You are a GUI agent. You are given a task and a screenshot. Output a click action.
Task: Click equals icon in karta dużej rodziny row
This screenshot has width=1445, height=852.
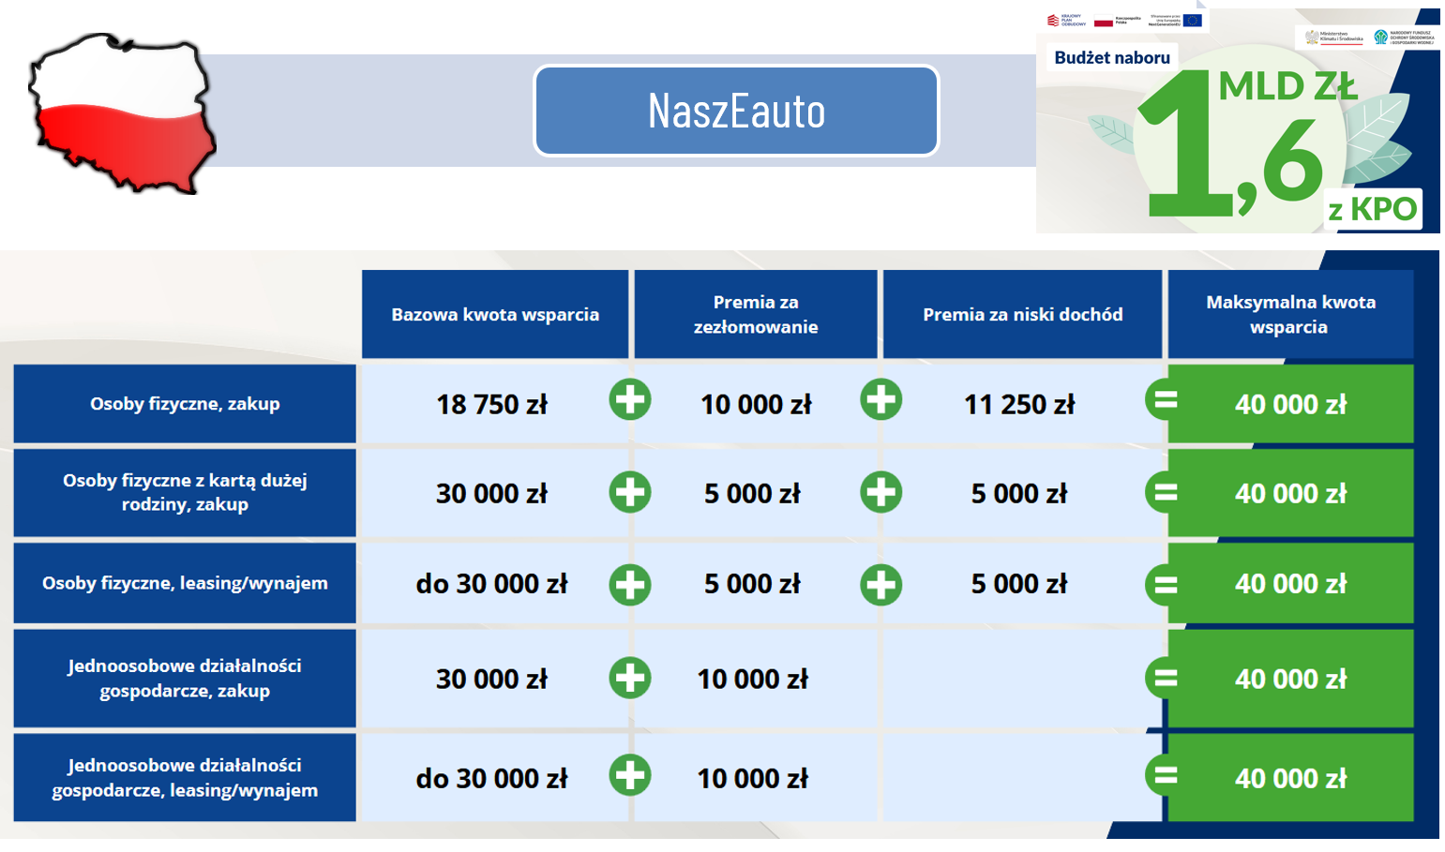pyautogui.click(x=1165, y=492)
